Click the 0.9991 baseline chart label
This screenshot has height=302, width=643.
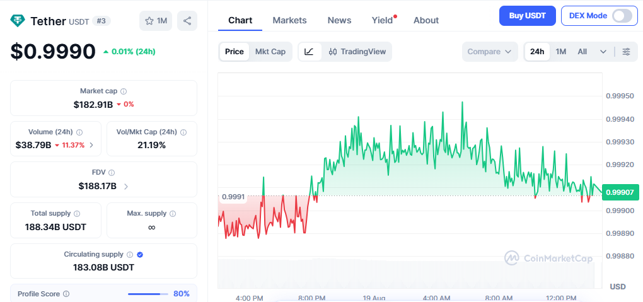tap(233, 197)
